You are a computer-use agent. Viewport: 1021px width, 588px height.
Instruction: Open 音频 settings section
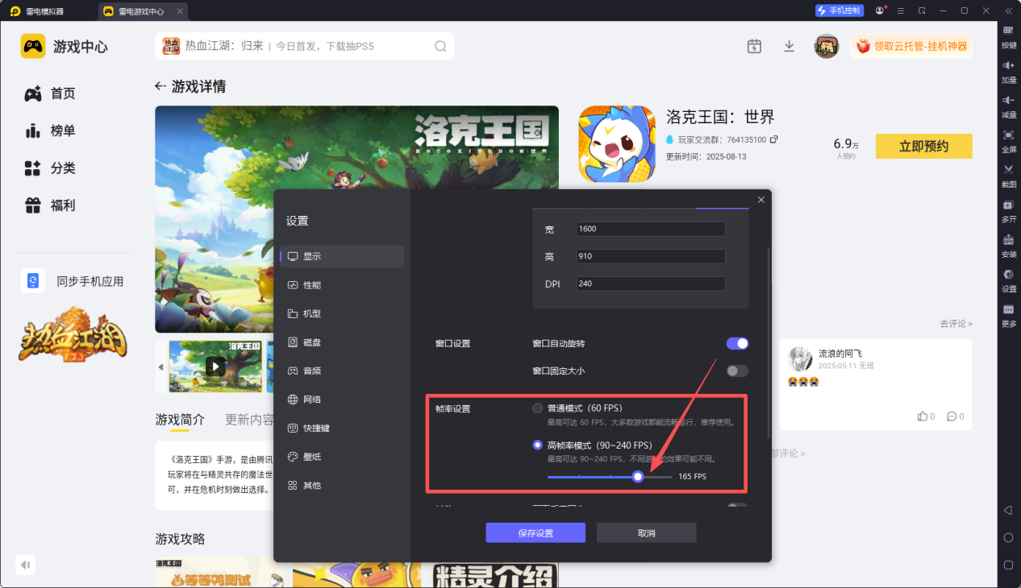point(342,371)
